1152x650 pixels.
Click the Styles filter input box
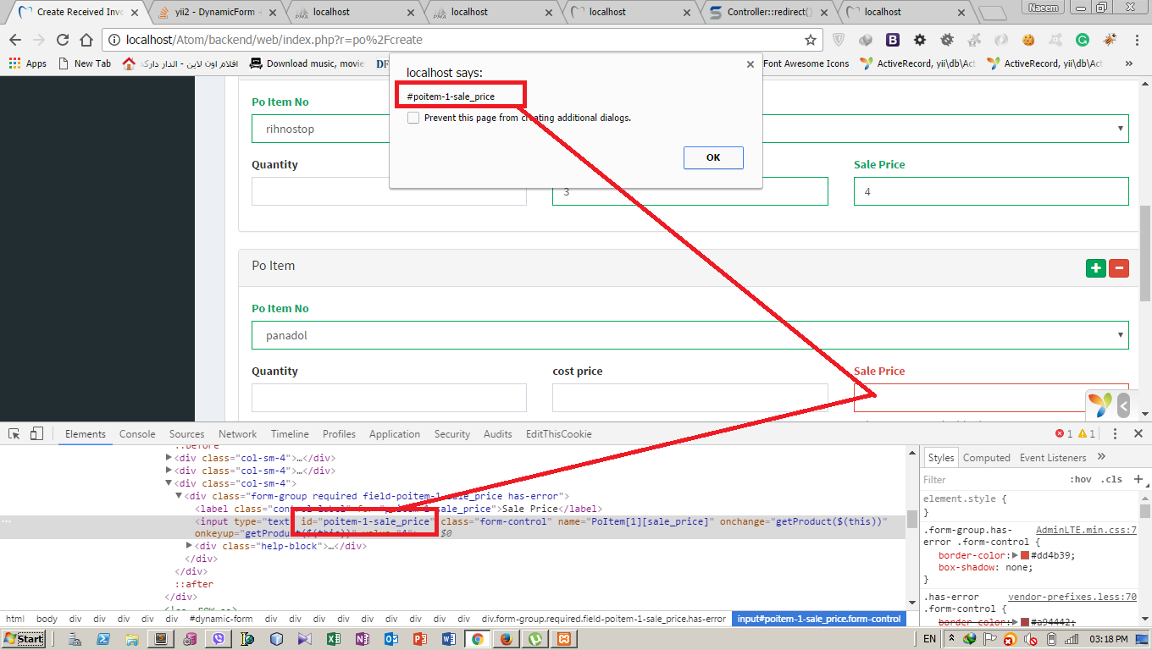tap(991, 479)
